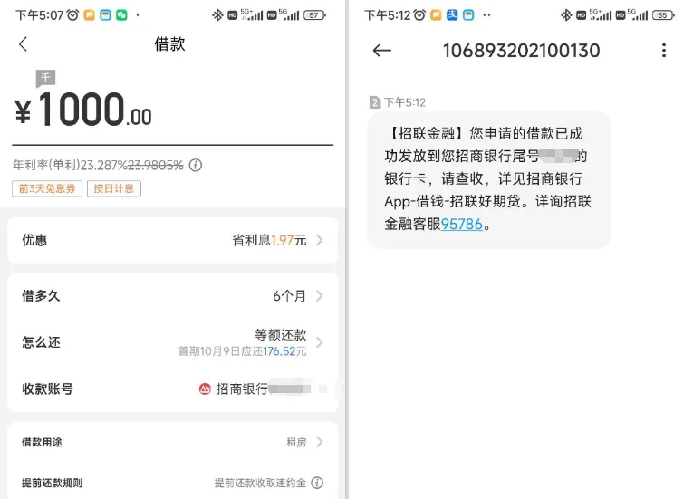Tap 提前还款规则 row label
The width and height of the screenshot is (693, 499).
52,483
